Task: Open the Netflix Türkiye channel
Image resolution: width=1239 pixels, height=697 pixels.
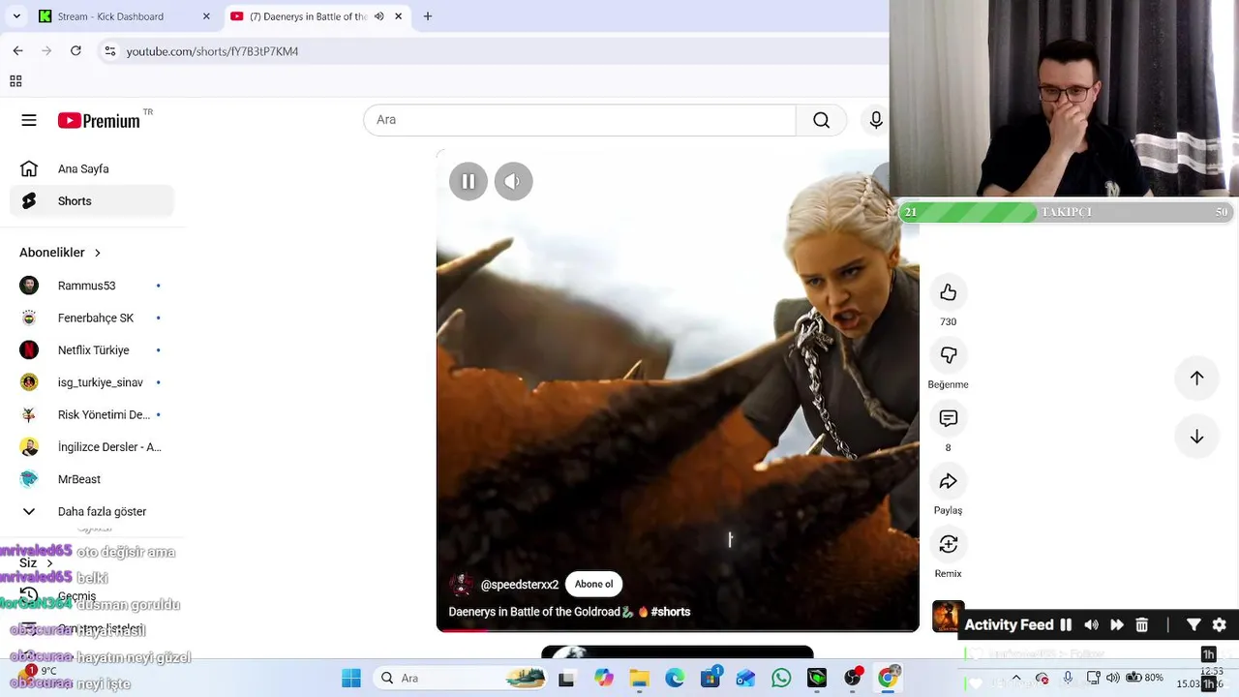Action: pyautogui.click(x=92, y=350)
